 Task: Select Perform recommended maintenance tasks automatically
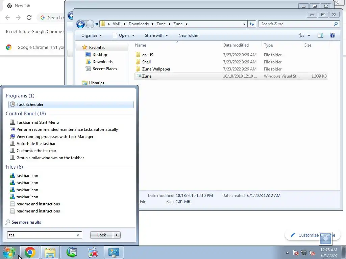[64, 129]
